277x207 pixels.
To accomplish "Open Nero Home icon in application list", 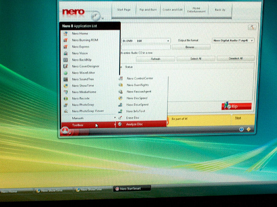I will [x=66, y=34].
